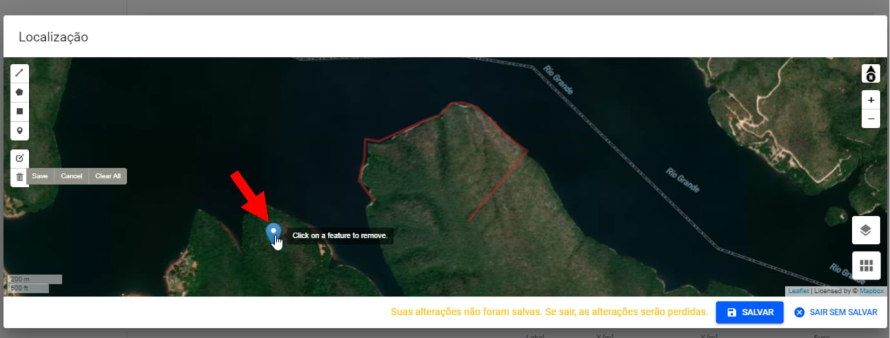
Task: Zoom out with the minus button
Action: point(871,119)
